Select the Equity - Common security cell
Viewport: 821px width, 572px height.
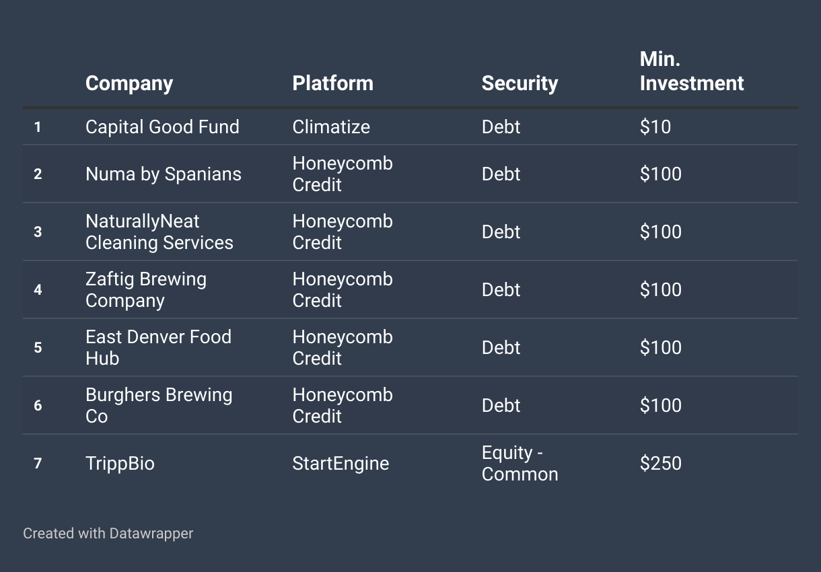pos(520,464)
